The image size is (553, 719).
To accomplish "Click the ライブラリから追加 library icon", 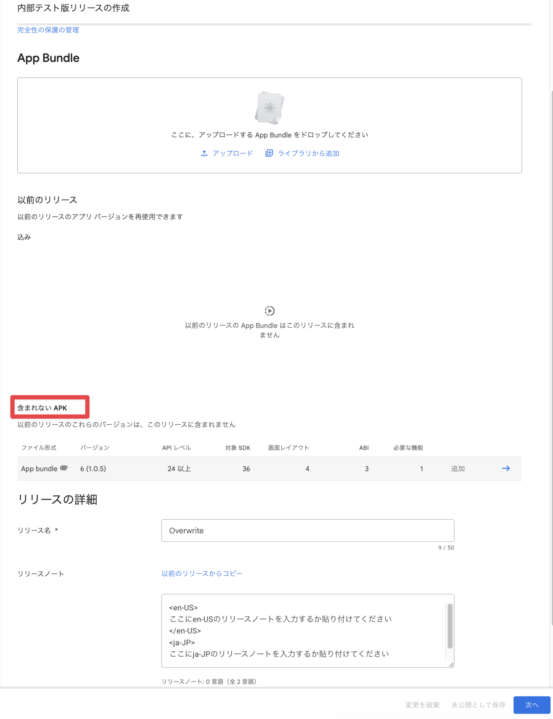I will [269, 153].
